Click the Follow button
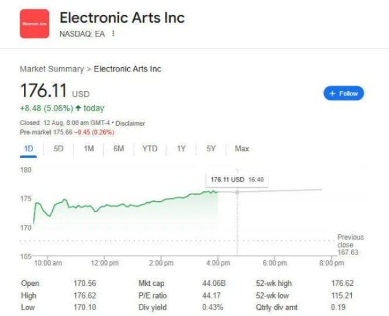Screen dimensions: 389x316 (344, 93)
